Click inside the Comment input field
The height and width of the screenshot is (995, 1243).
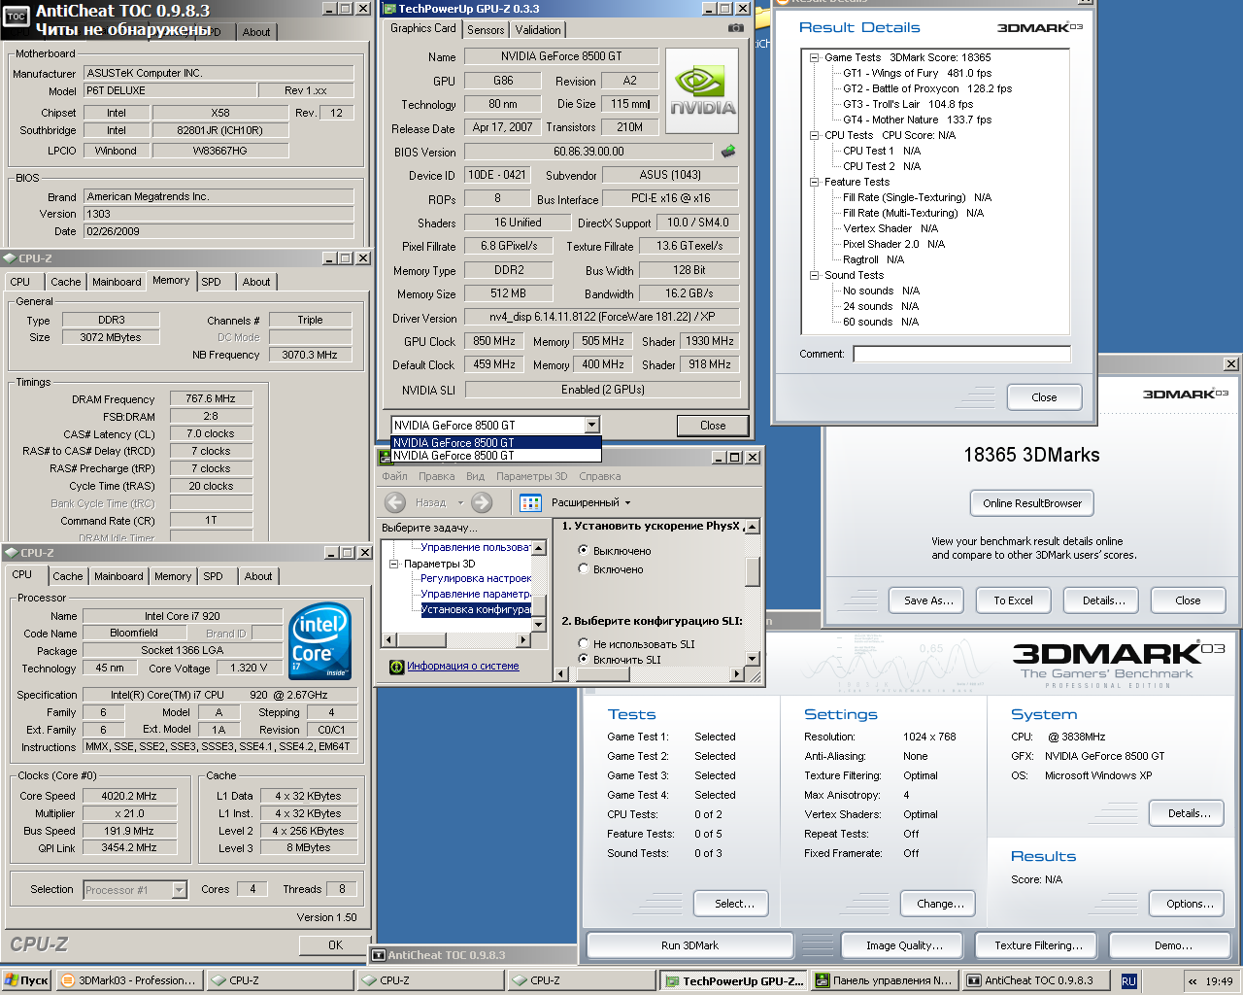coord(961,354)
